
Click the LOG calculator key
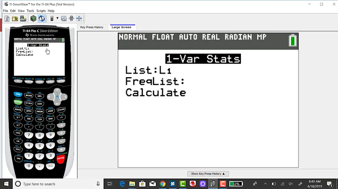point(18,133)
